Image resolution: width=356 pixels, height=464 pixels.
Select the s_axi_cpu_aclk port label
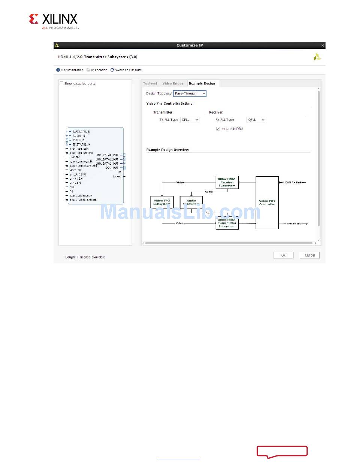pos(79,149)
